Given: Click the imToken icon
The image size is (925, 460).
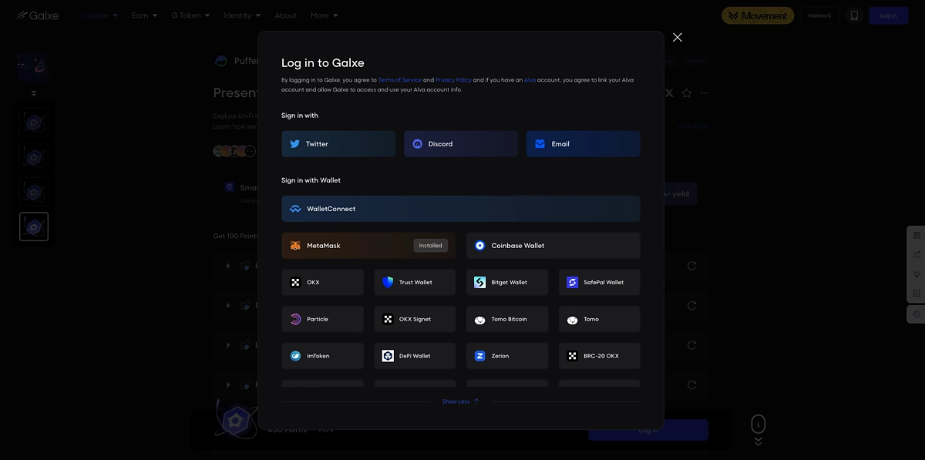Looking at the screenshot, I should (x=295, y=356).
